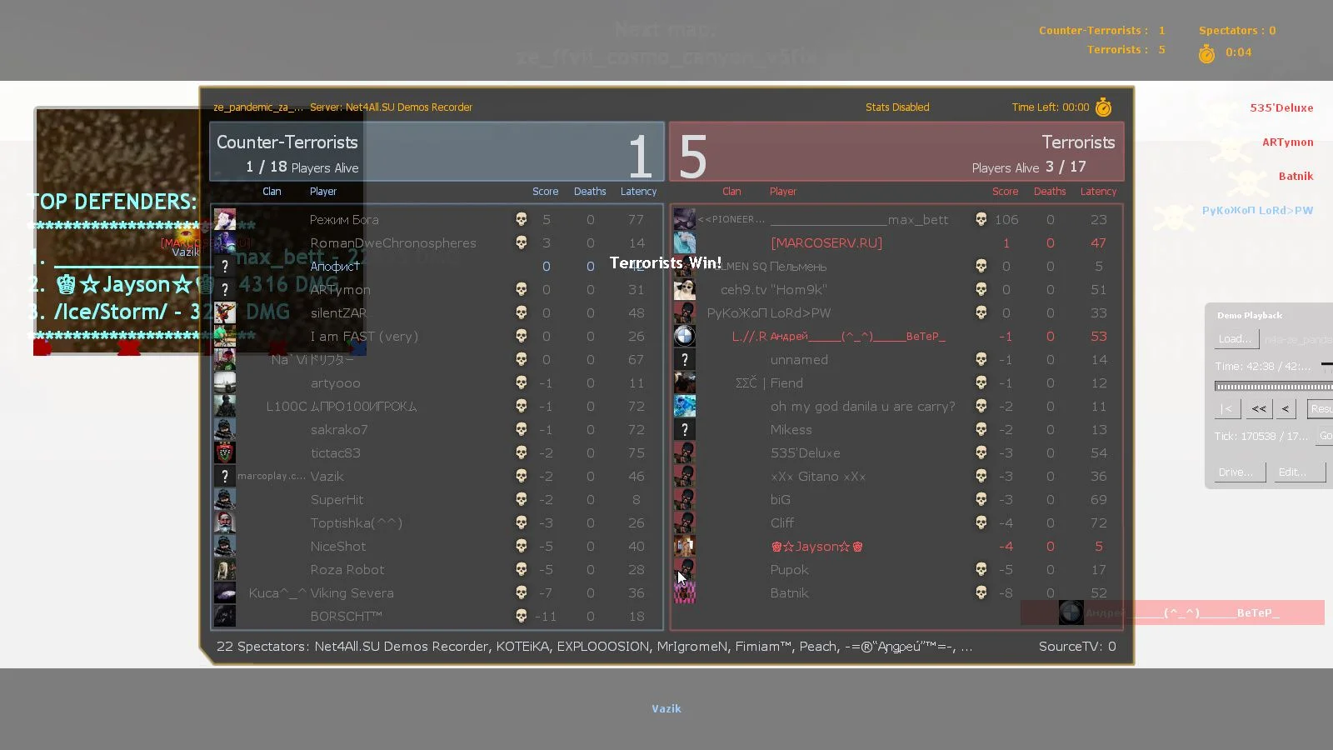Click the Counter-Terrorists Score column header
This screenshot has width=1333, height=750.
point(545,192)
